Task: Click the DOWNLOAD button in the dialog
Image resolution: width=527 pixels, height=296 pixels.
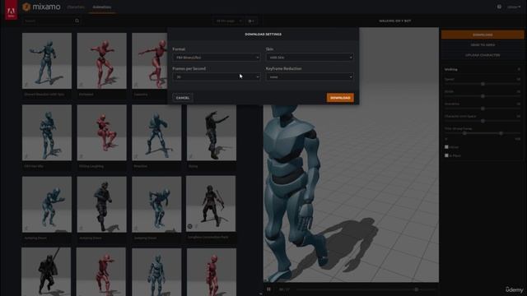Action: pyautogui.click(x=340, y=98)
